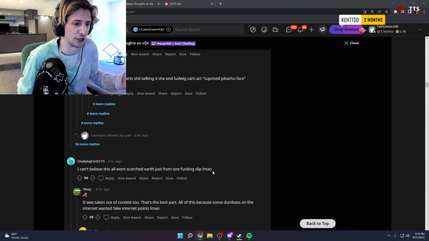This screenshot has height=241, width=429.
Task: Click Back to Top button
Action: (x=318, y=224)
